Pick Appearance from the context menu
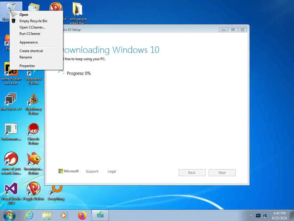This screenshot has height=221, width=294. (28, 42)
